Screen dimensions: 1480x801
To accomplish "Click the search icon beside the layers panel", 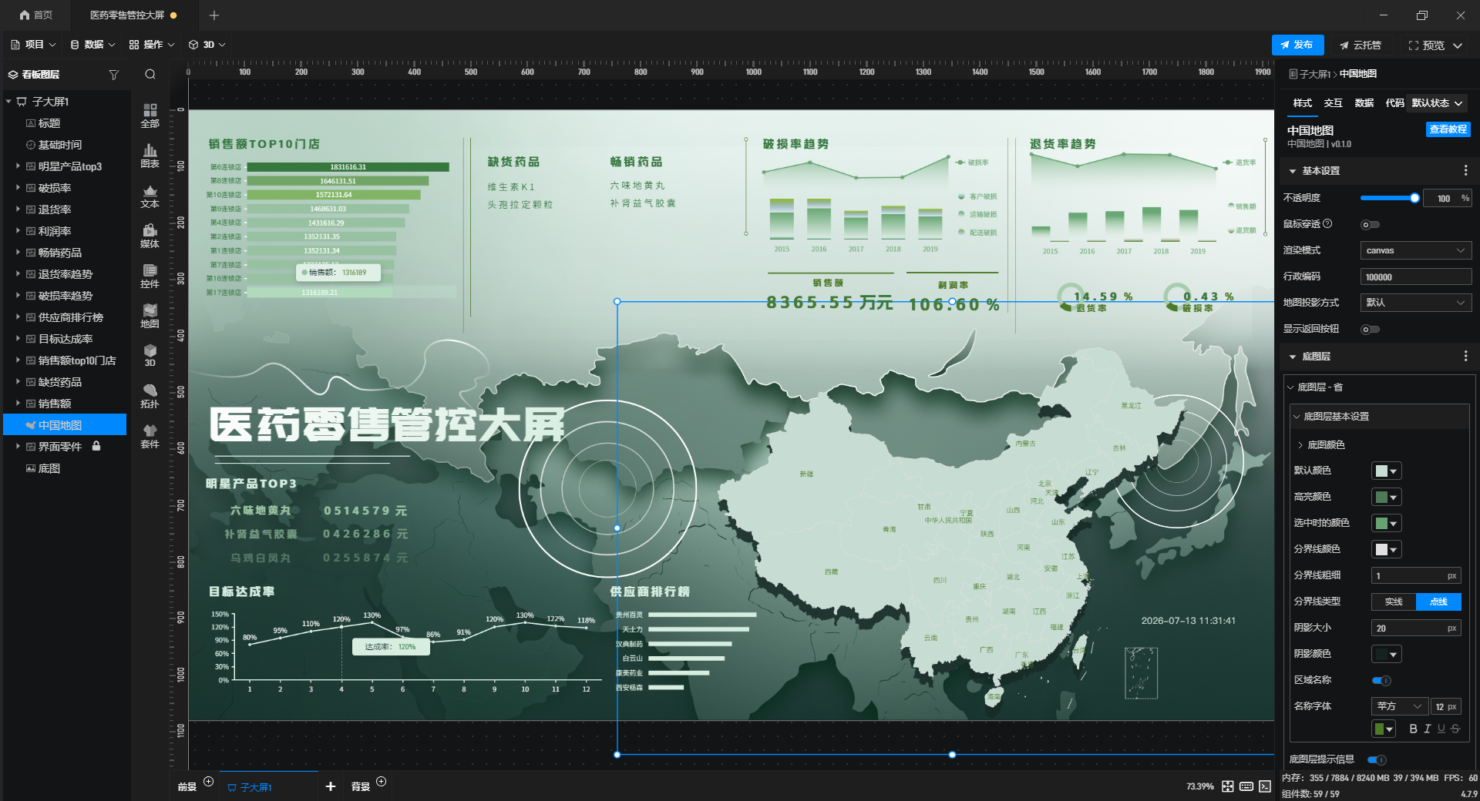I will pyautogui.click(x=150, y=75).
